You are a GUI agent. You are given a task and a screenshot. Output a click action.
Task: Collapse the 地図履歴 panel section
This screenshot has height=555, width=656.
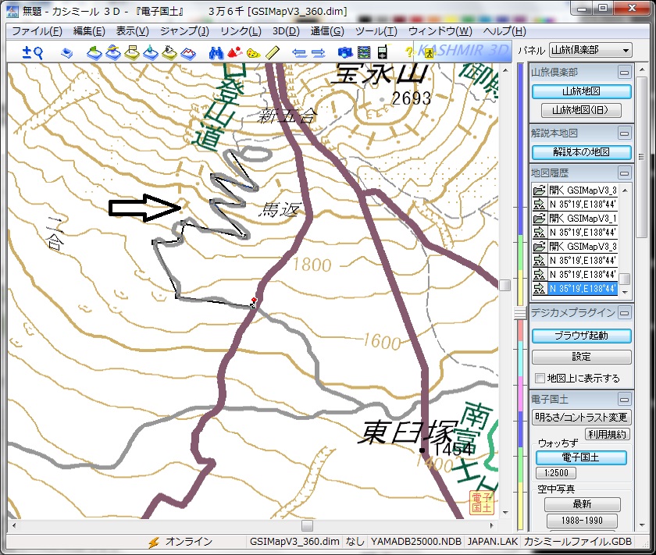(624, 173)
